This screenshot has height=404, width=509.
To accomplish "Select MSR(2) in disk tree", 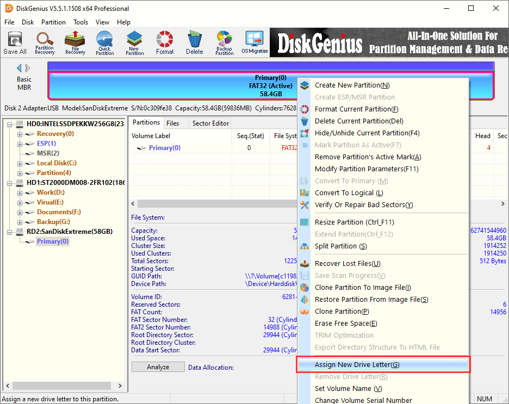I will 48,153.
